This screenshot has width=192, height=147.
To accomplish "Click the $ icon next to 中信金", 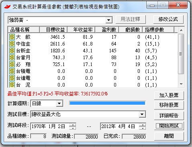I will [x=12, y=43].
